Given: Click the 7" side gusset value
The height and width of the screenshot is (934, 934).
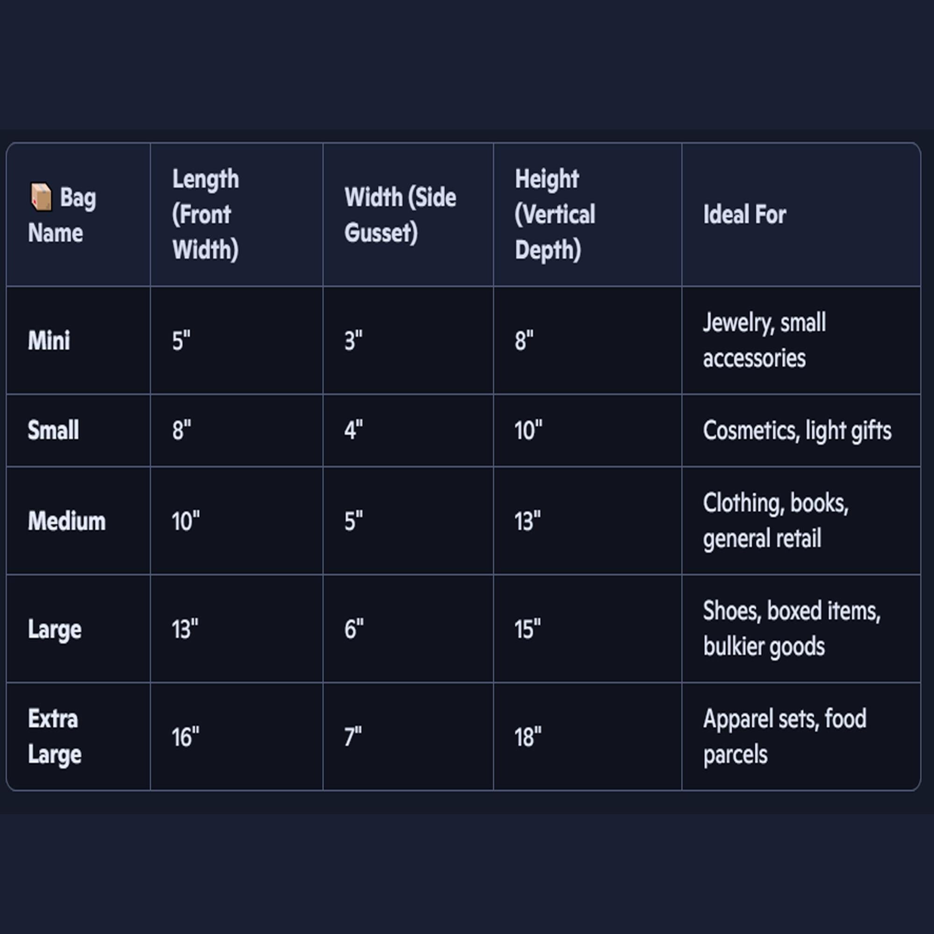Looking at the screenshot, I should pos(353,737).
